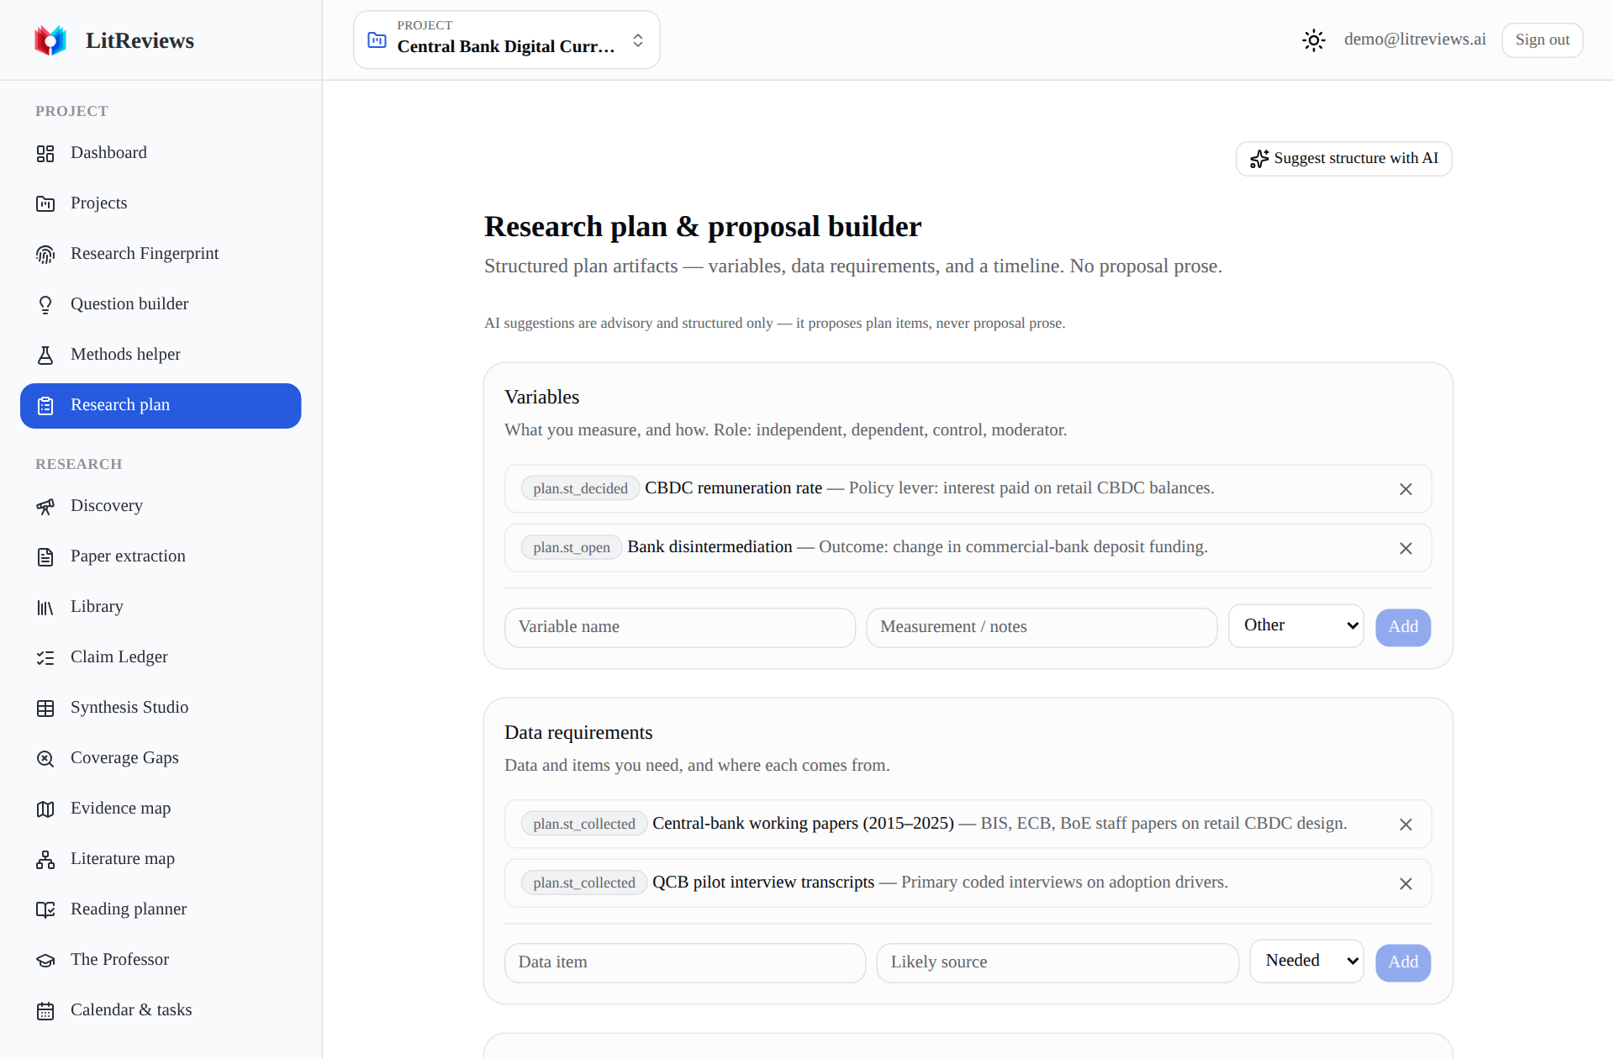
Task: Click the Dashboard grid icon
Action: (45, 153)
